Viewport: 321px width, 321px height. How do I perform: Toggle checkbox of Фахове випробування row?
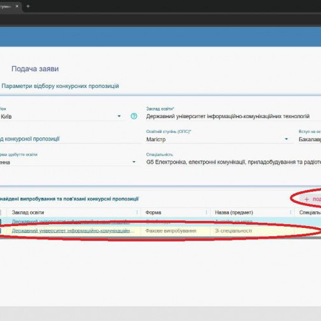click(x=1, y=230)
